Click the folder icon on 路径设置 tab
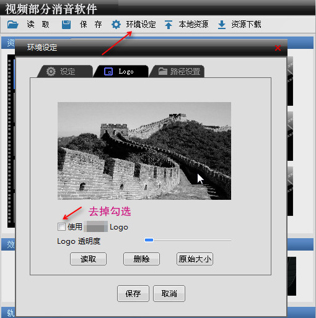This screenshot has width=316, height=318. pos(163,71)
